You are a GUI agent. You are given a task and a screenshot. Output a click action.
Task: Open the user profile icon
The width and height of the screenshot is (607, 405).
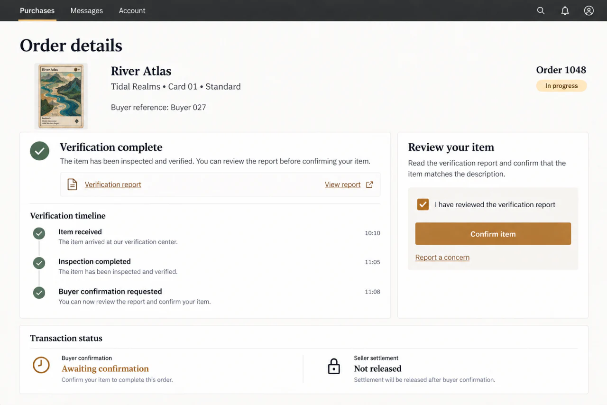(589, 10)
